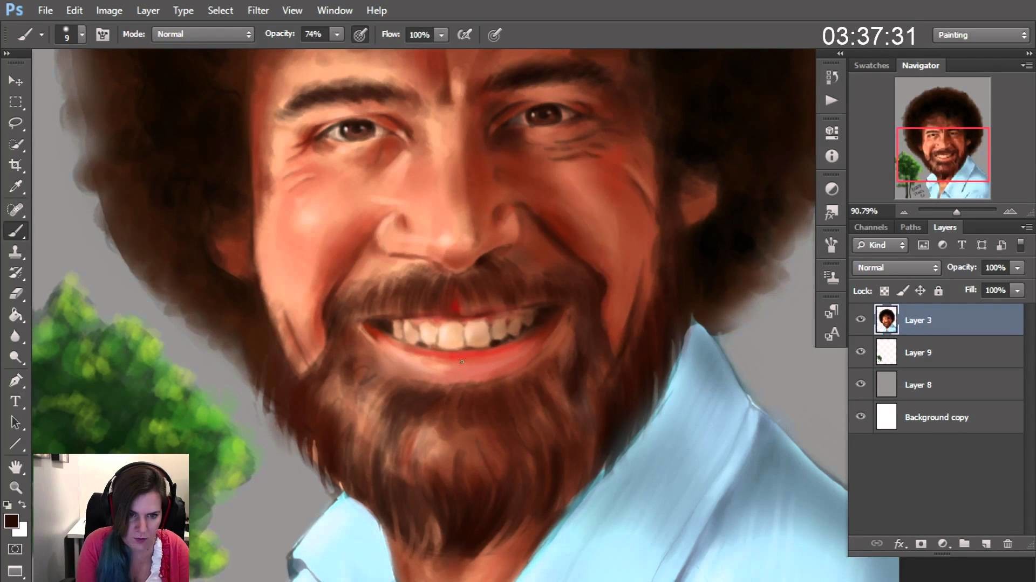Delete the selected layer
Viewport: 1036px width, 582px height.
pos(1008,544)
